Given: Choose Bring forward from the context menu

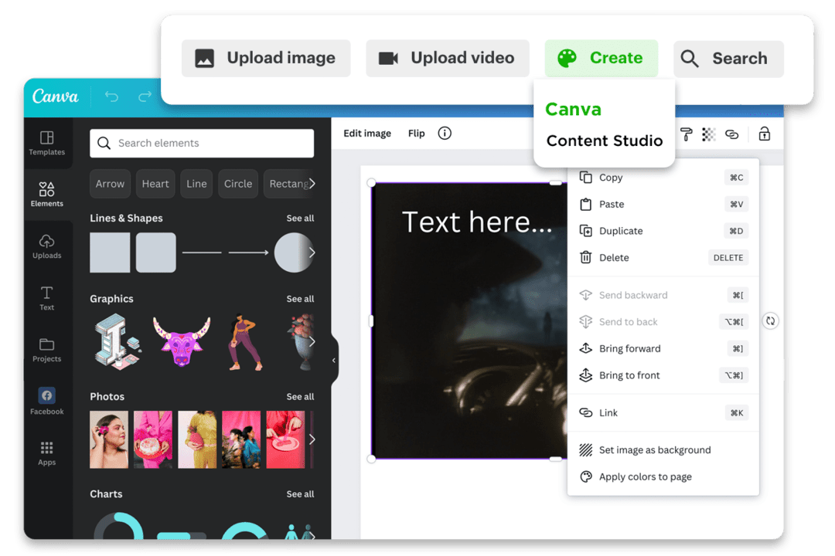Looking at the screenshot, I should [x=663, y=348].
